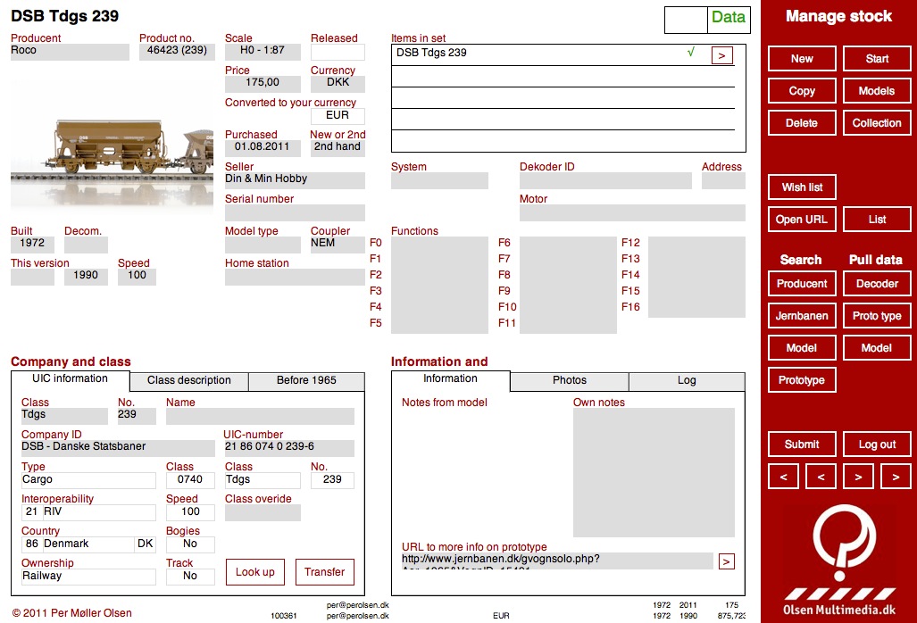Open the Photos tab
917x623 pixels.
570,380
